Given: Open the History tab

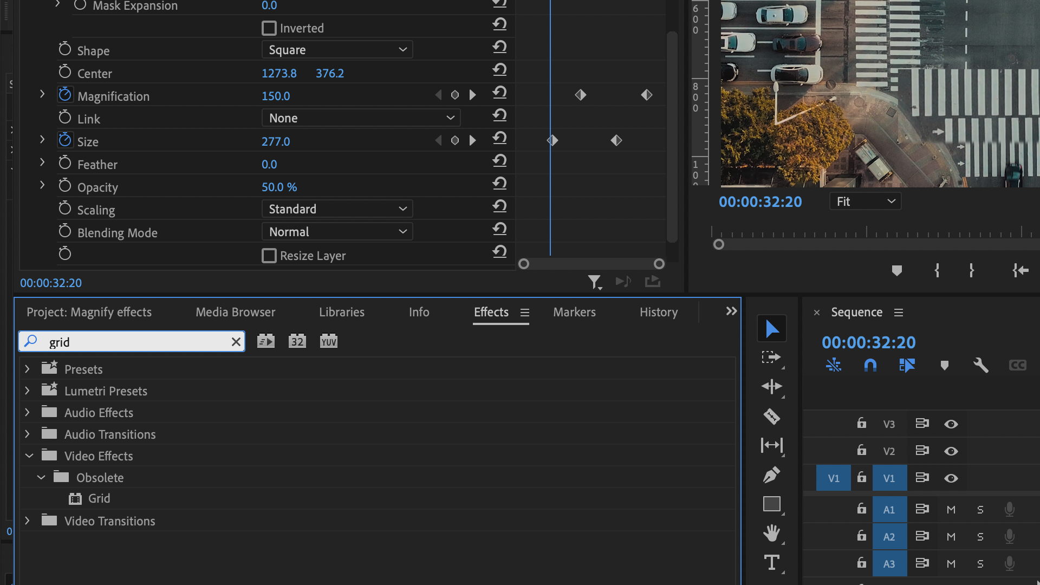Looking at the screenshot, I should point(658,312).
